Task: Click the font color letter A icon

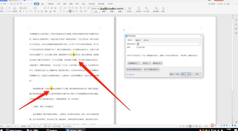Action: pyautogui.click(x=50, y=11)
